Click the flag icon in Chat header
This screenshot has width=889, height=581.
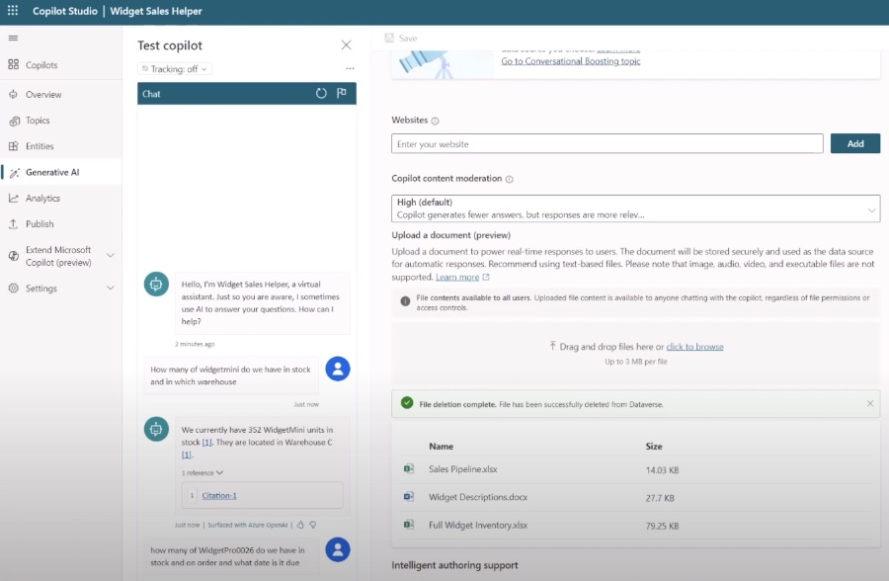[342, 93]
